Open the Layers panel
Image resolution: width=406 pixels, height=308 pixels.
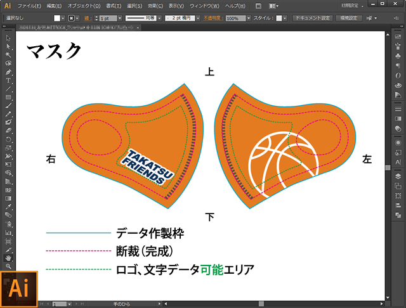pos(398,176)
